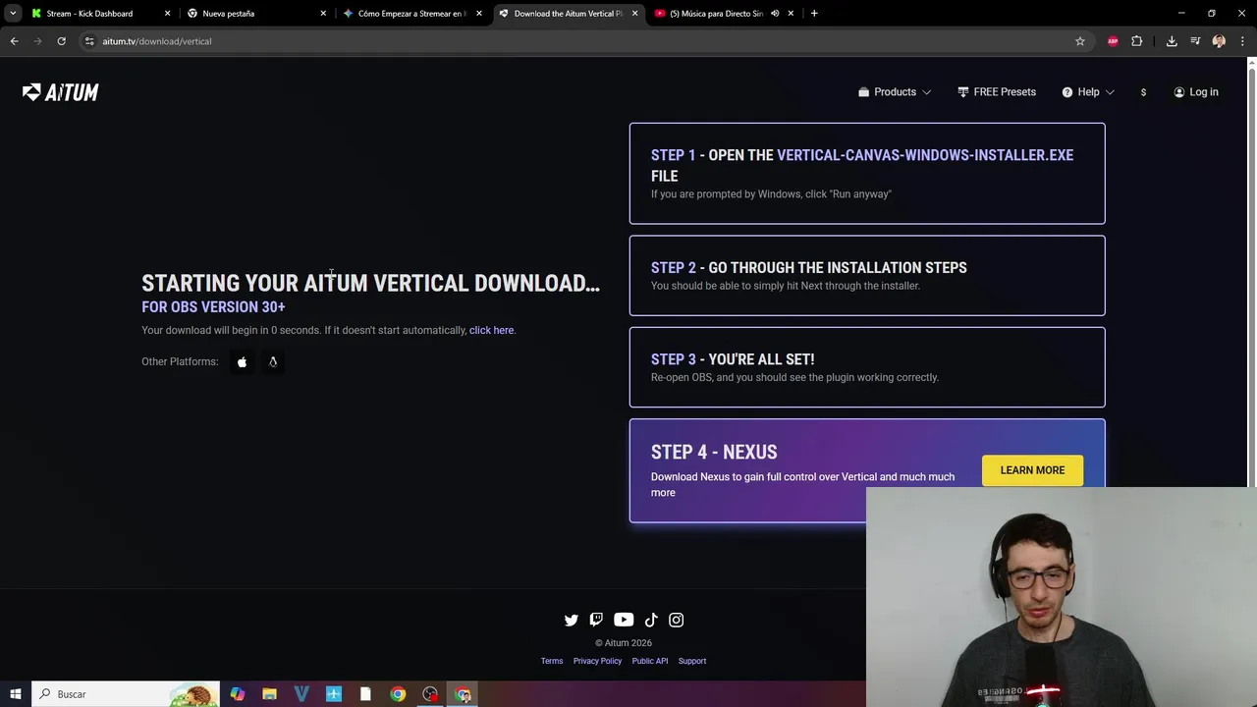1257x707 pixels.
Task: Open the blue V app in taskbar
Action: [x=301, y=694]
